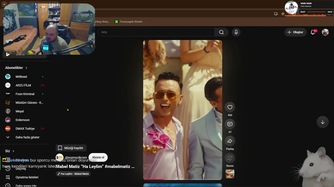The width and height of the screenshot is (334, 187).
Task: Click the Oynatma listeleri playlist icon
Action: click(x=8, y=177)
